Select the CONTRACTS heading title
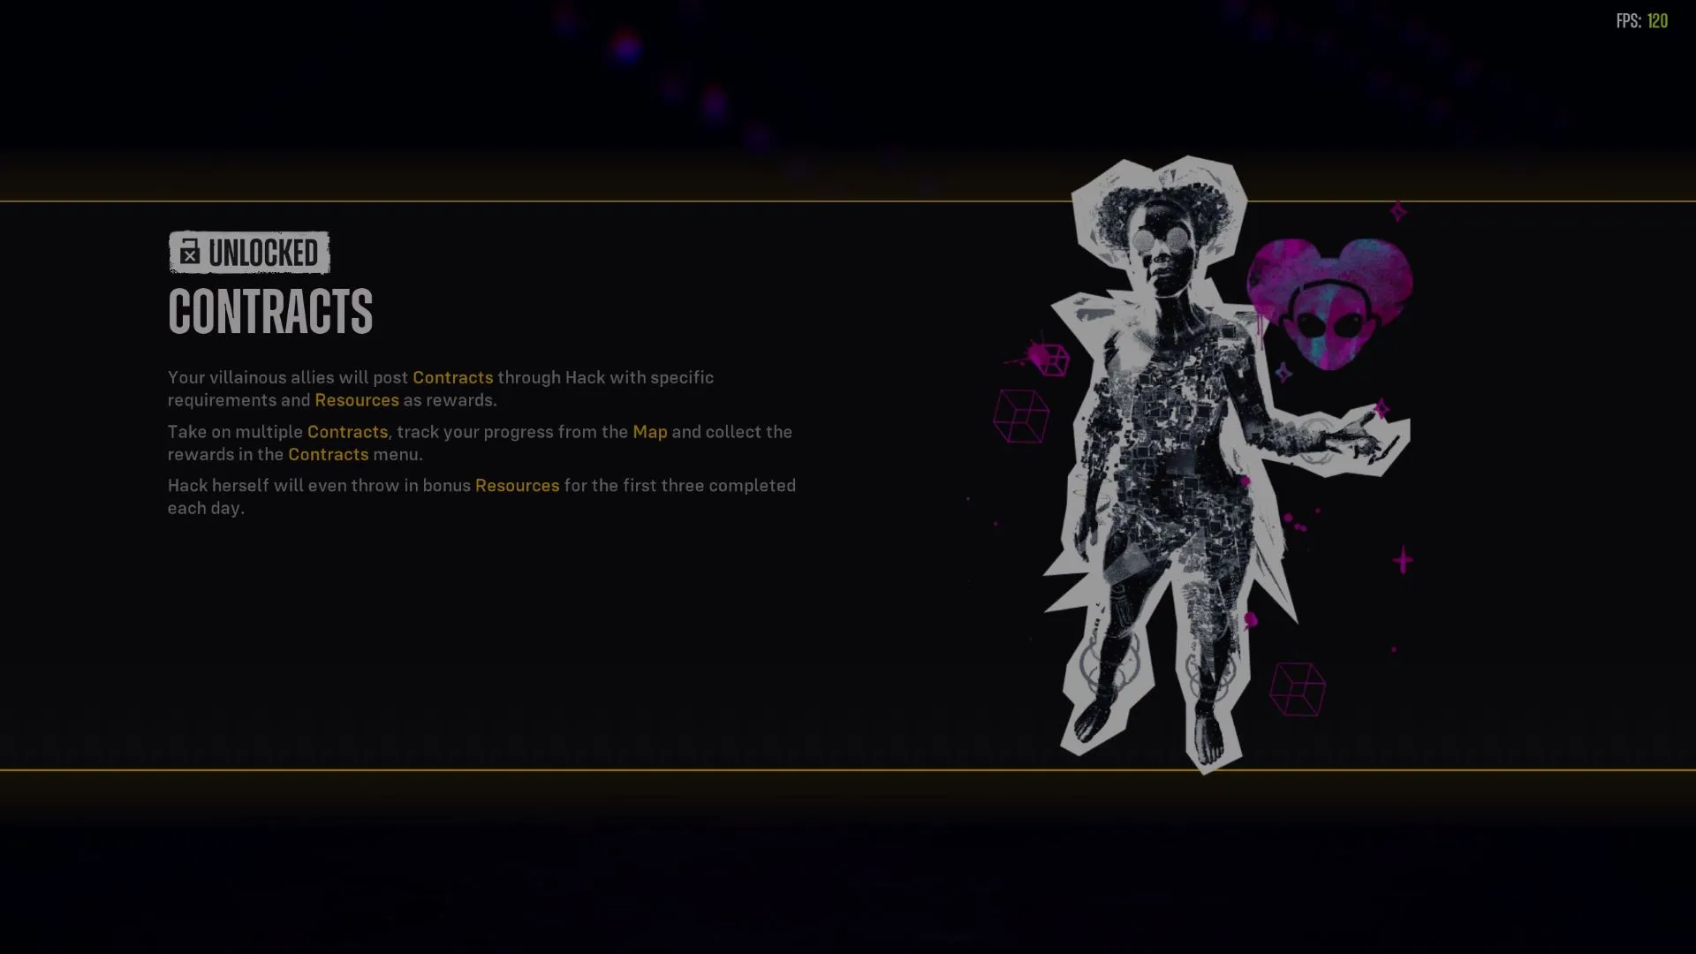Screen dimensions: 1696x954 coord(270,311)
